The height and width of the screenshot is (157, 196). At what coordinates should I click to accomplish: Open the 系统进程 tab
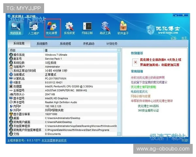65,44
